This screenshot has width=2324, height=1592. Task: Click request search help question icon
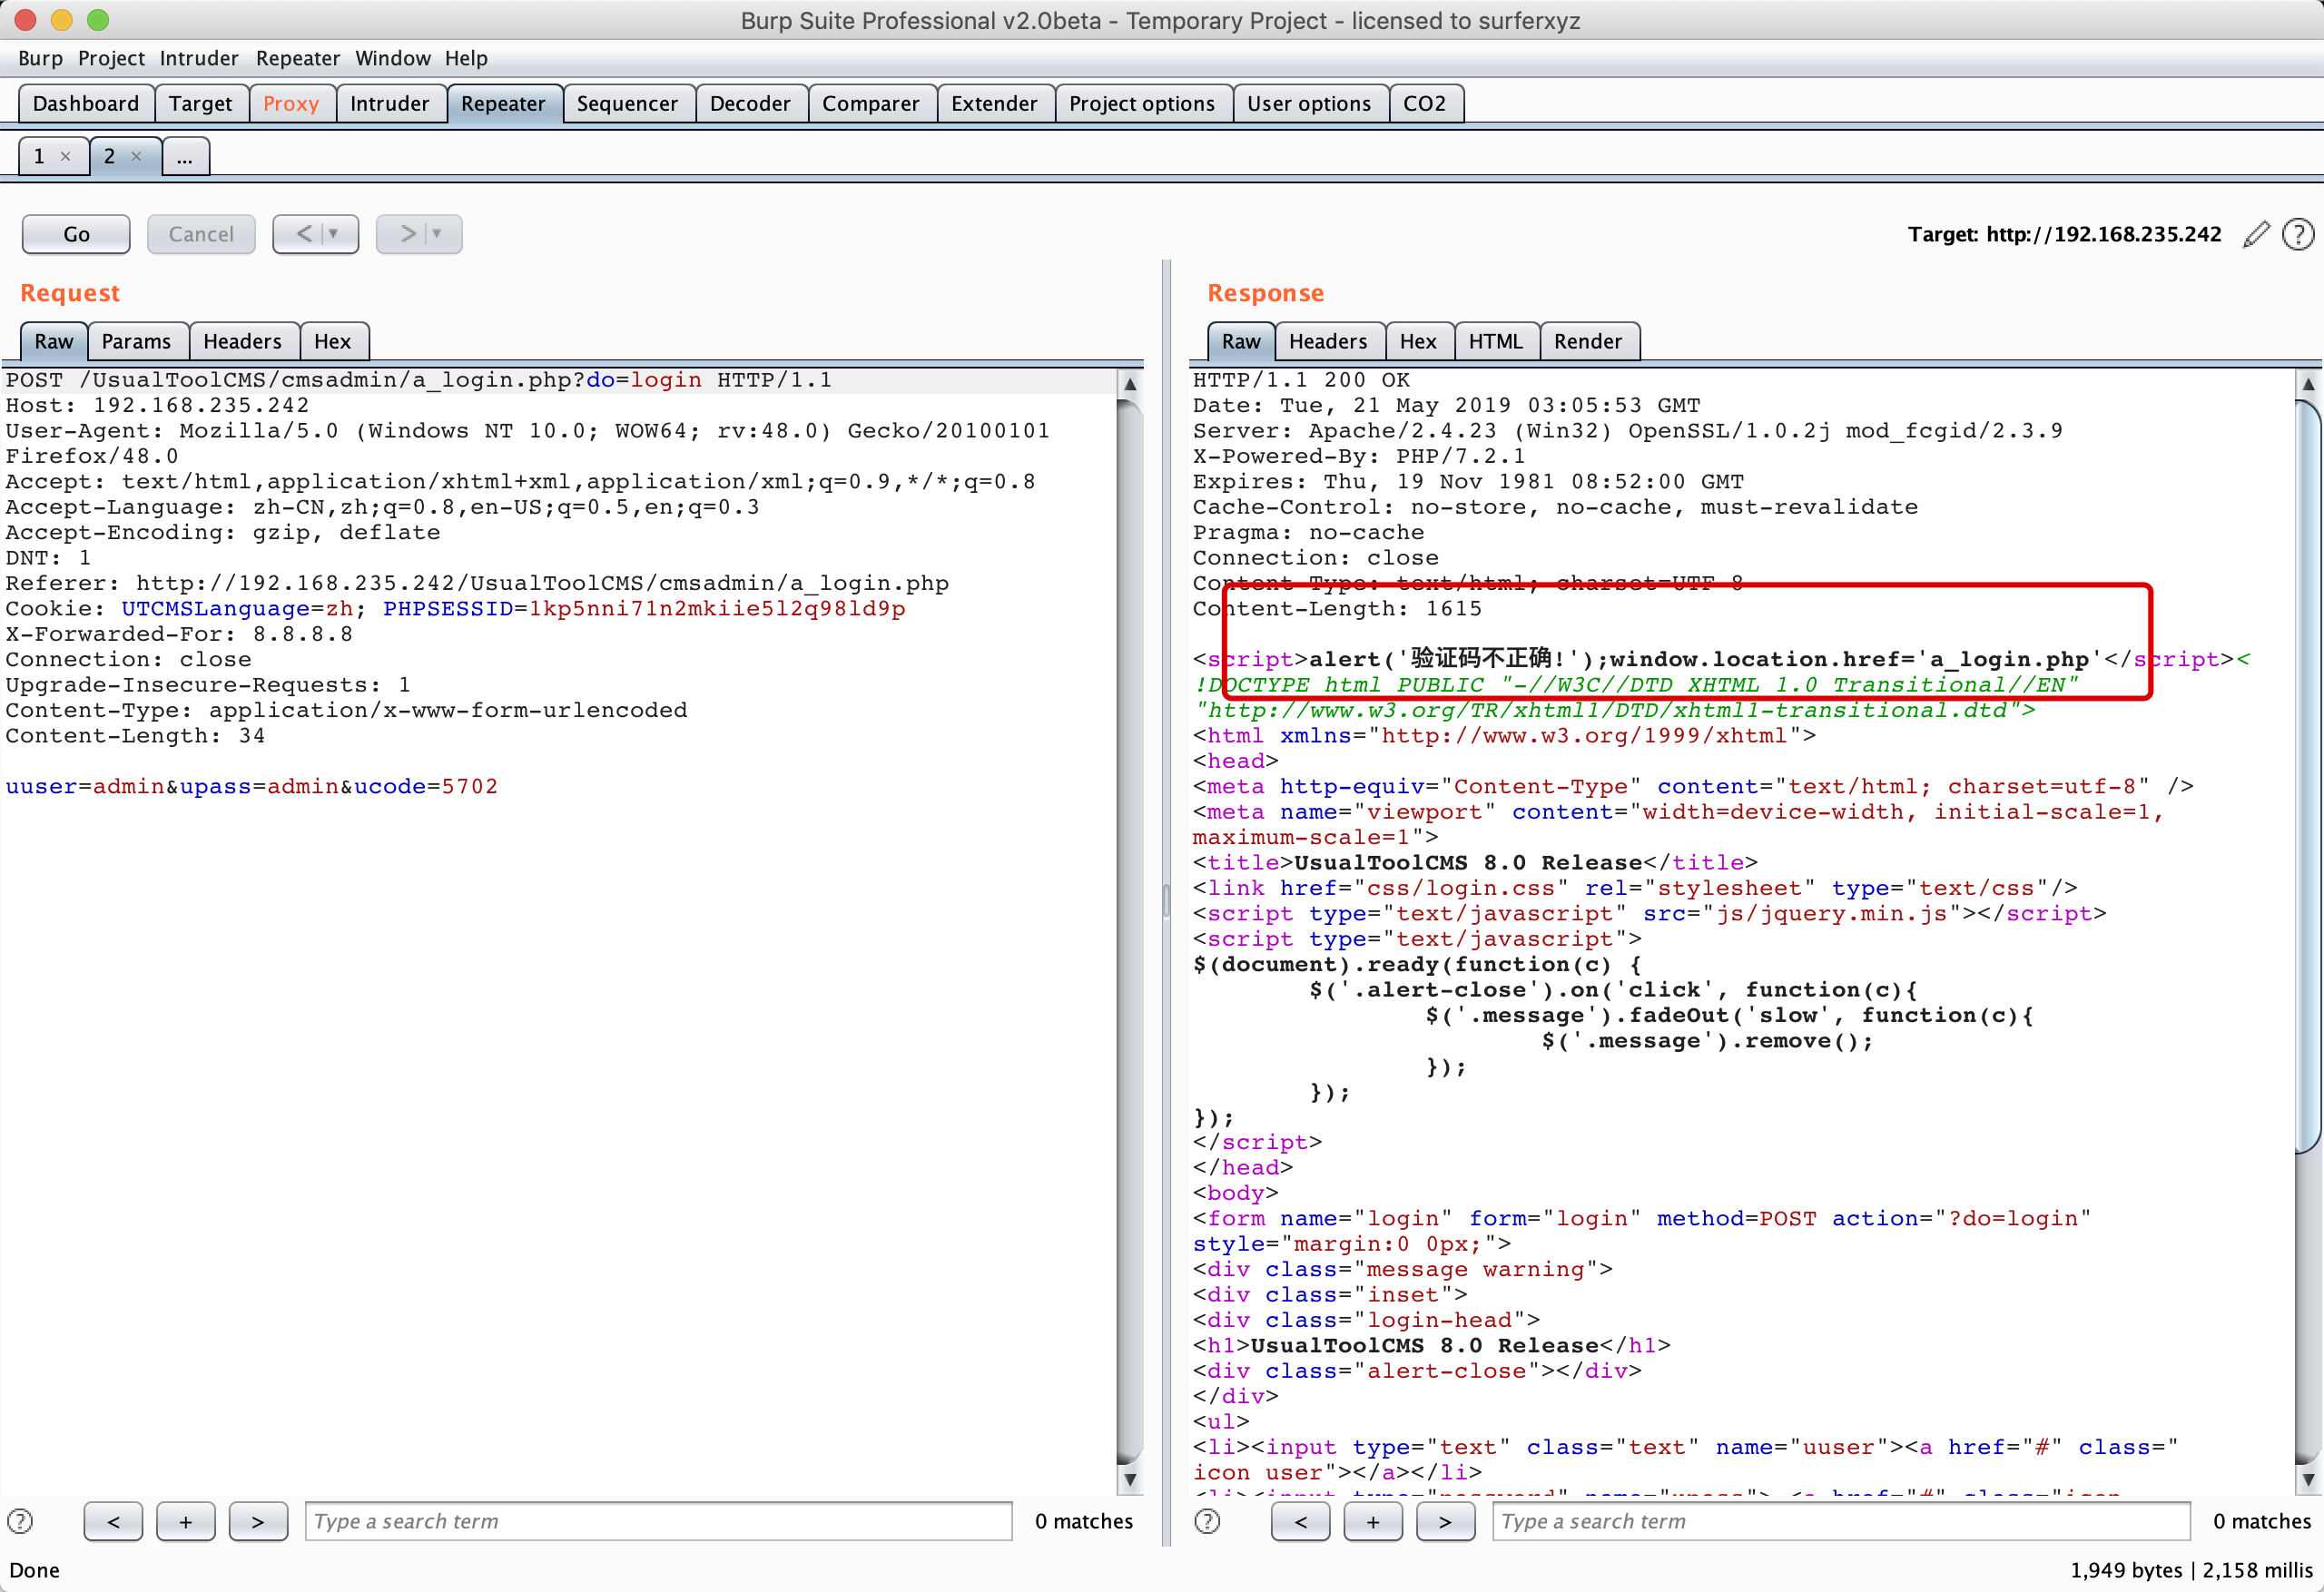point(20,1521)
